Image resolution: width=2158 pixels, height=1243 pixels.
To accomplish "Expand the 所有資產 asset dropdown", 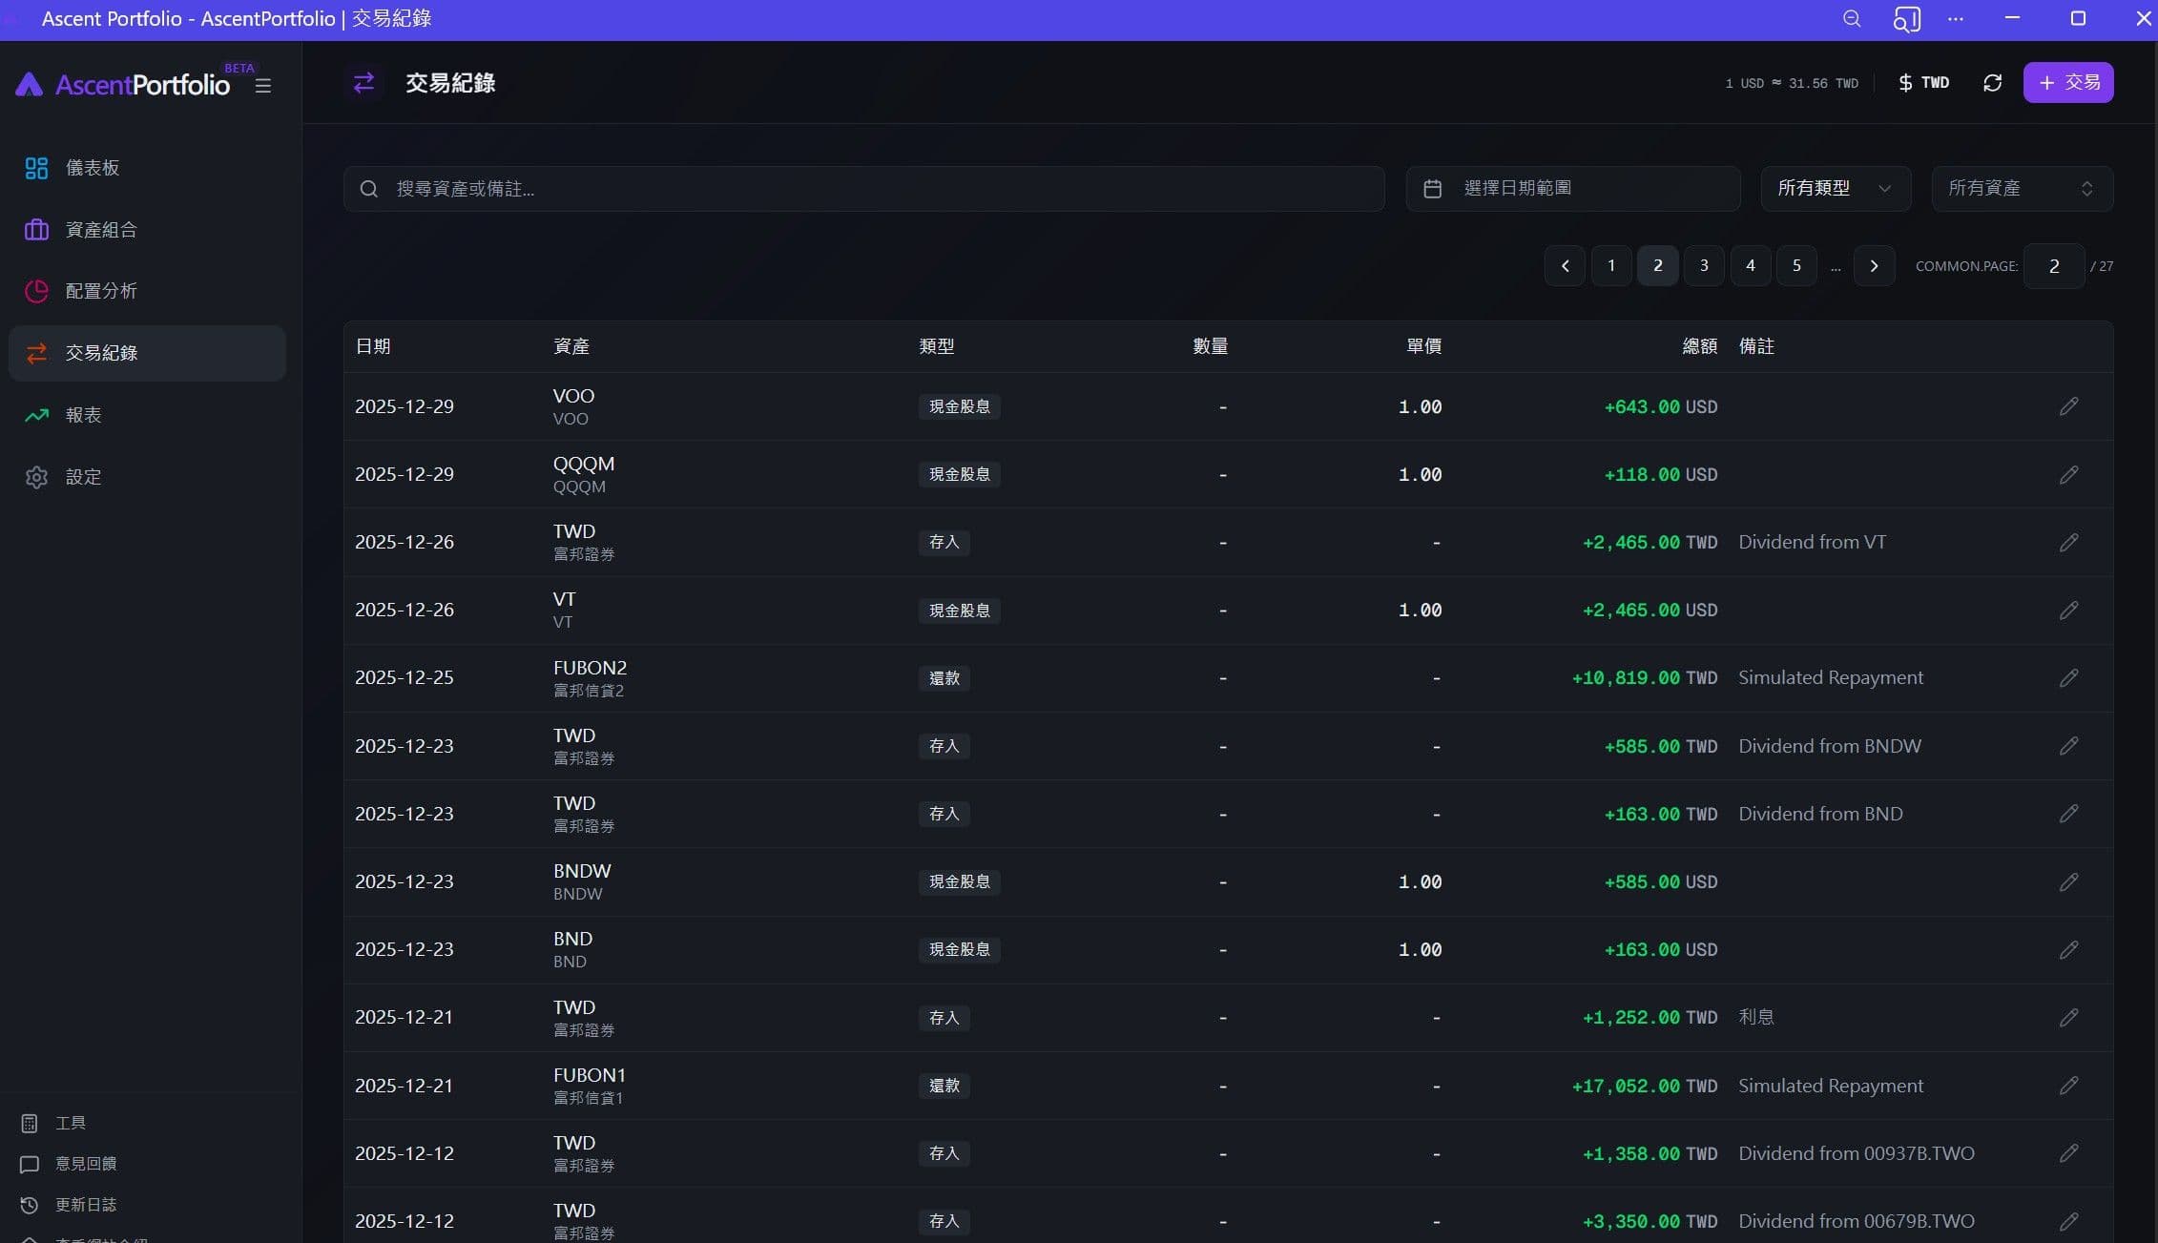I will pos(2023,189).
